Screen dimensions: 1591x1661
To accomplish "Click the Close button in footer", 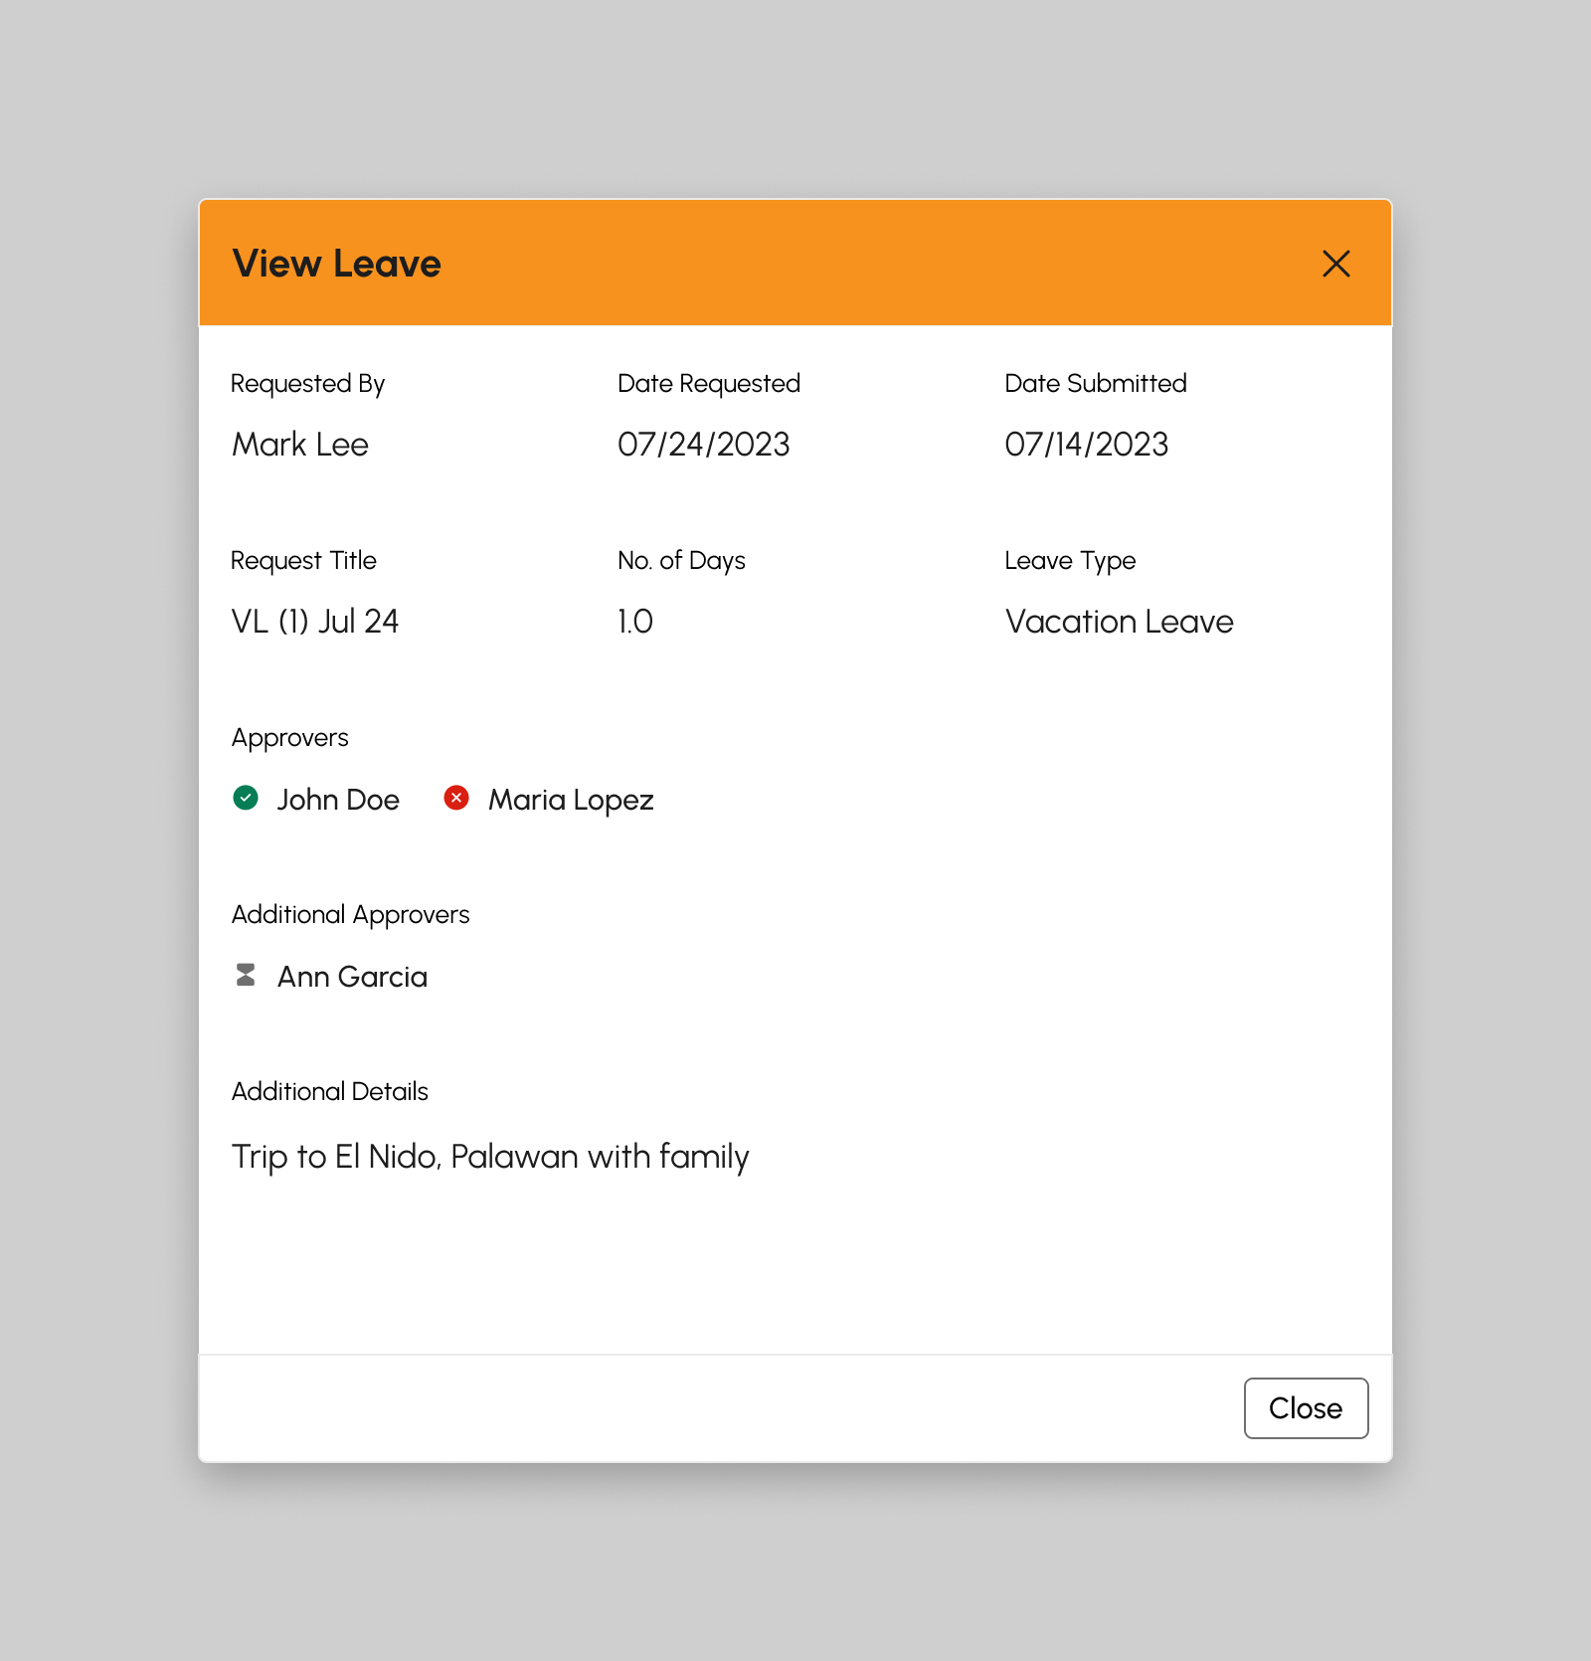I will pos(1306,1407).
